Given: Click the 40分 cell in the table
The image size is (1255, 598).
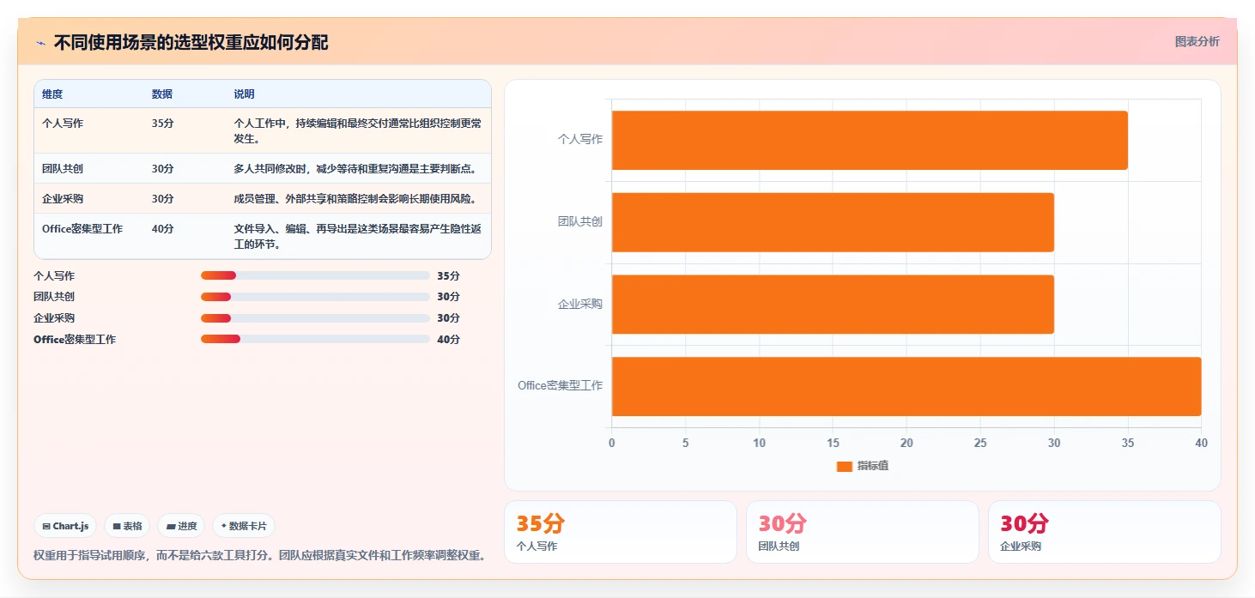Looking at the screenshot, I should tap(163, 229).
